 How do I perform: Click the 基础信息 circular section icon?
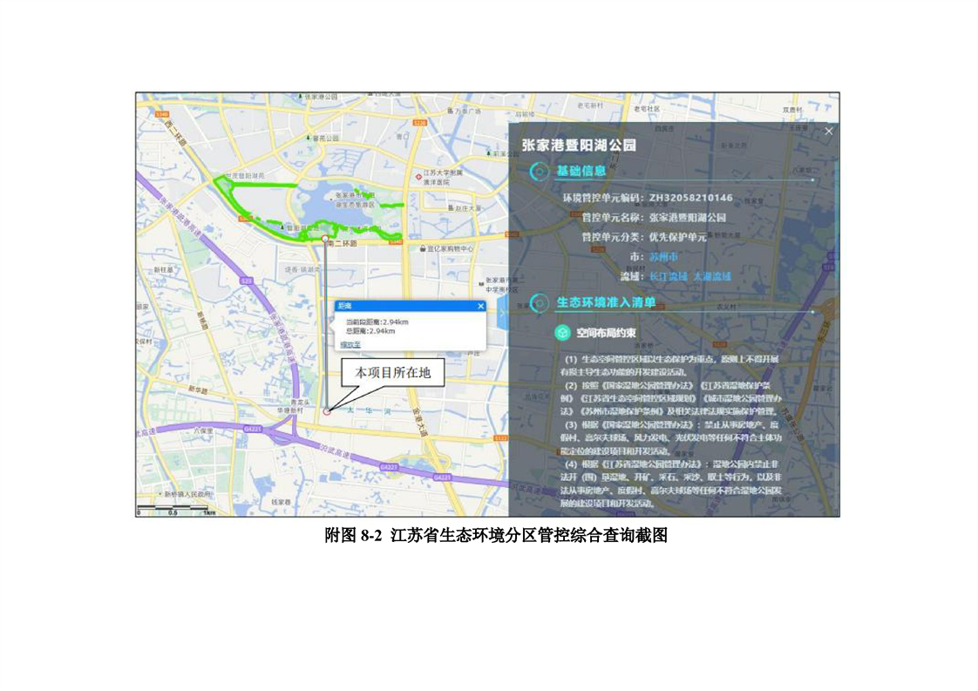click(540, 172)
